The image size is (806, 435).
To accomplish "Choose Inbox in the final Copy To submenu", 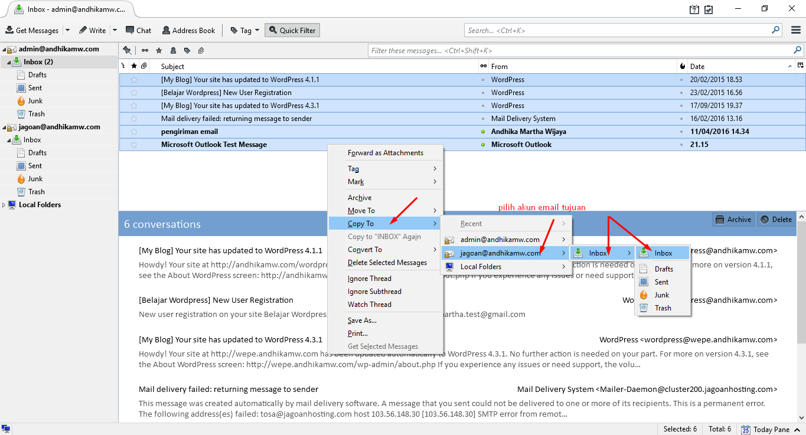I will point(663,253).
